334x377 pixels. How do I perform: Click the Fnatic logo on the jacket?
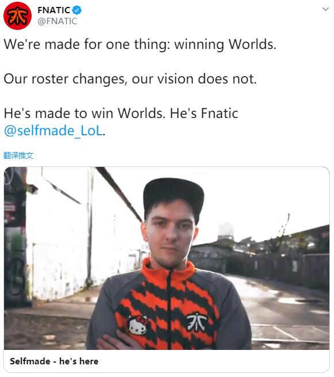[197, 322]
